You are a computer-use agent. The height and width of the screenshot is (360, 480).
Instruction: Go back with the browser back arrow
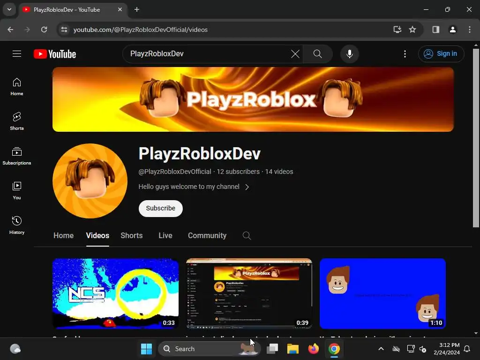[10, 30]
